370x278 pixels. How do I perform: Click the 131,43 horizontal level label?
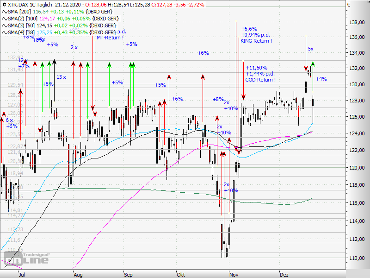[15, 70]
